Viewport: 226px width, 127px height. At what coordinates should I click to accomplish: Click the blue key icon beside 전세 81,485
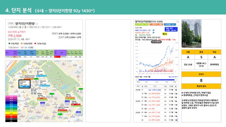coord(153,32)
